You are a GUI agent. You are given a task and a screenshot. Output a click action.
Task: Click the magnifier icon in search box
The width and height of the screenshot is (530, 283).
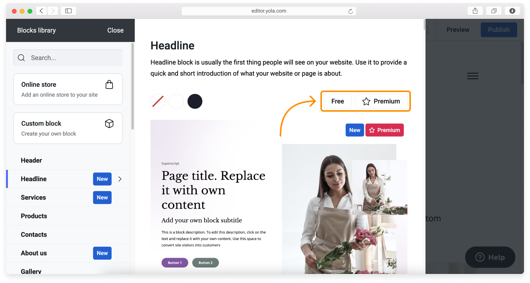click(x=21, y=58)
